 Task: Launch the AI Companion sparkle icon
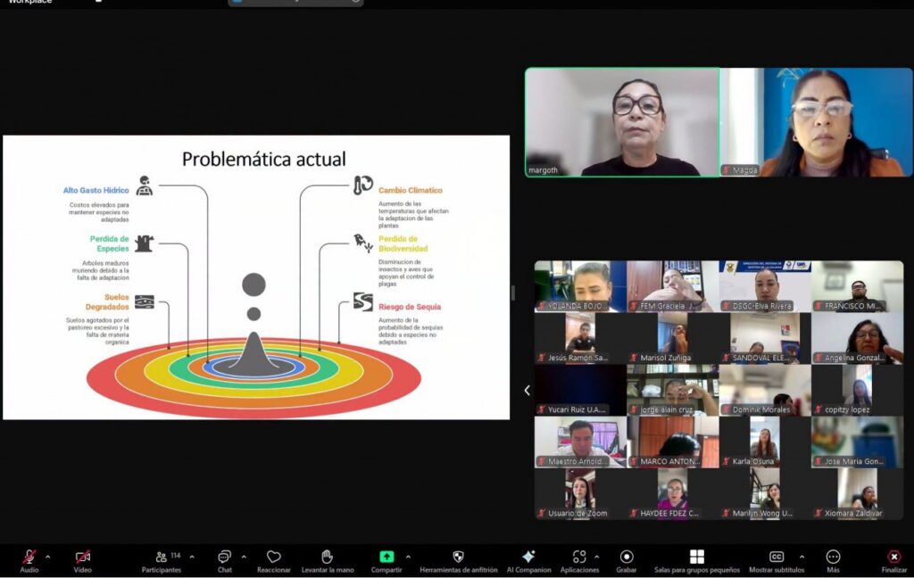click(x=528, y=557)
